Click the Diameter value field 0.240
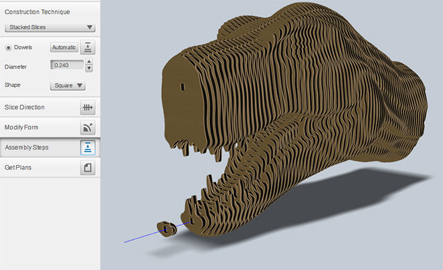Viewport: 443px width, 270px height. (67, 65)
